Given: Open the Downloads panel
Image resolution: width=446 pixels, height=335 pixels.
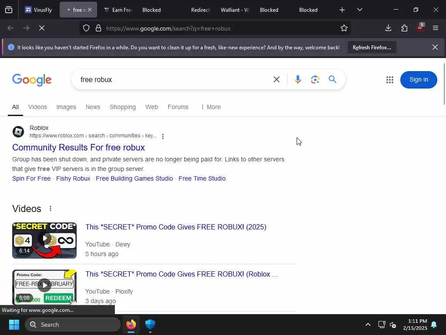Looking at the screenshot, I should point(388,28).
